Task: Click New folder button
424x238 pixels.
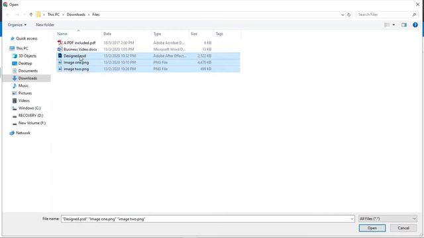Action: (45, 25)
